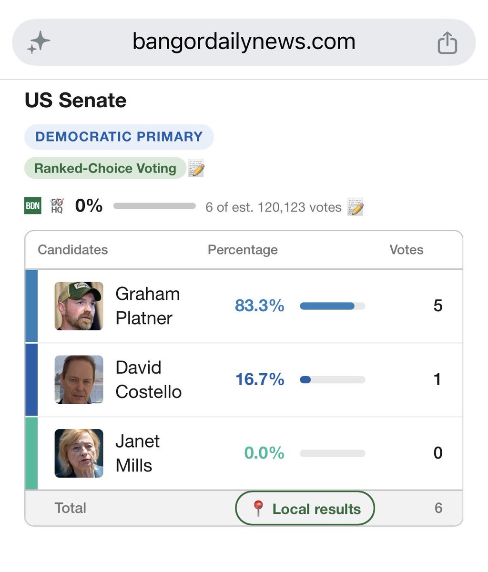This screenshot has width=488, height=572.
Task: Click Platner's 83.3% progress bar
Action: (333, 306)
